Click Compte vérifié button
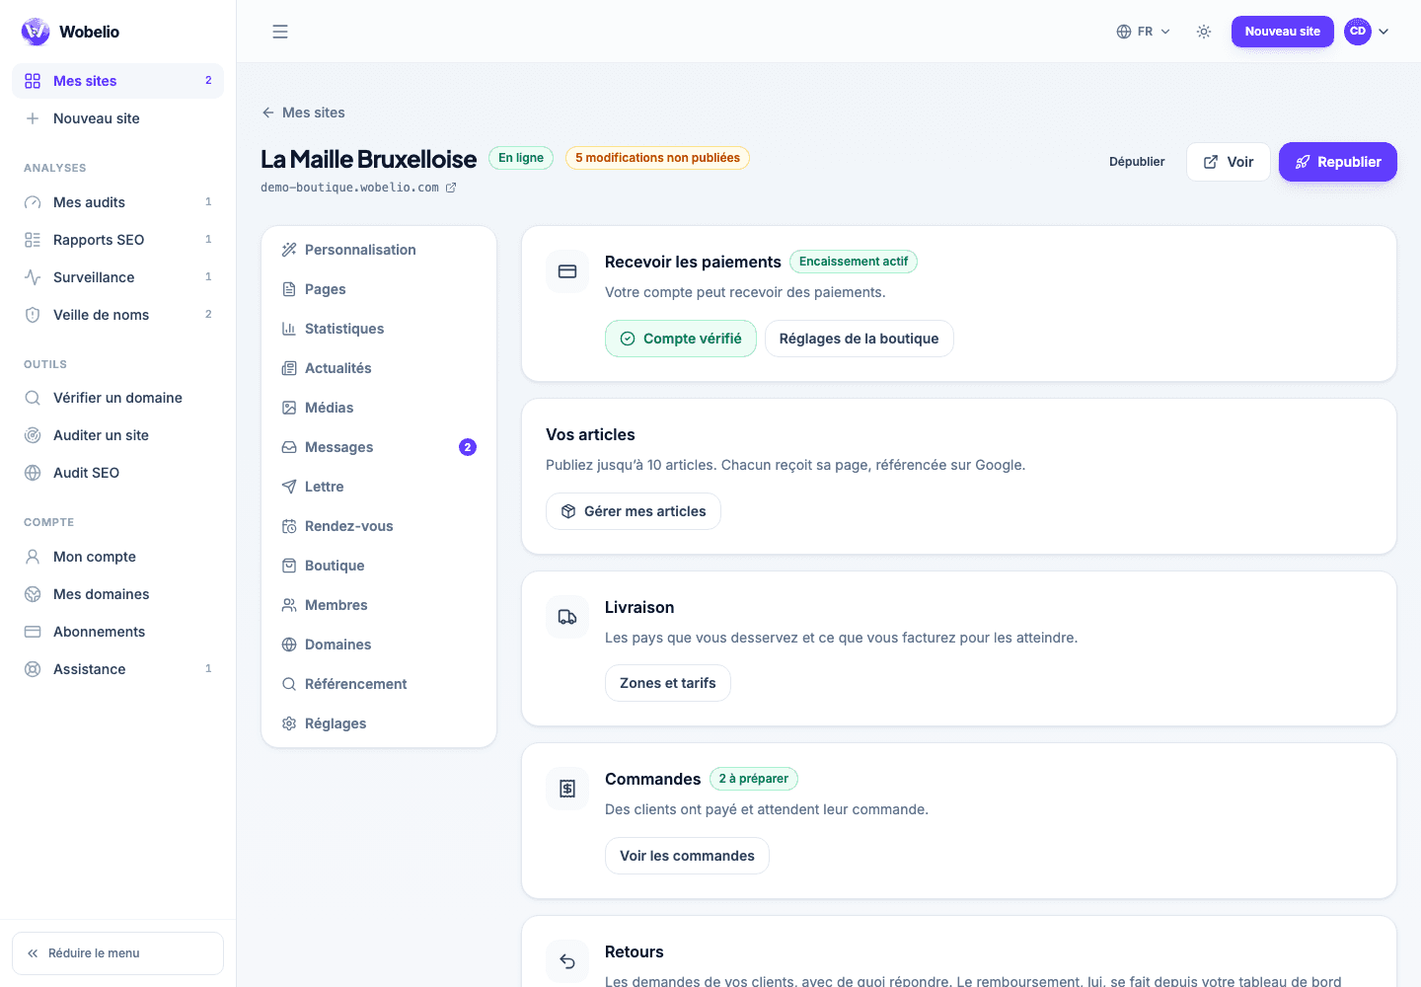 (681, 339)
